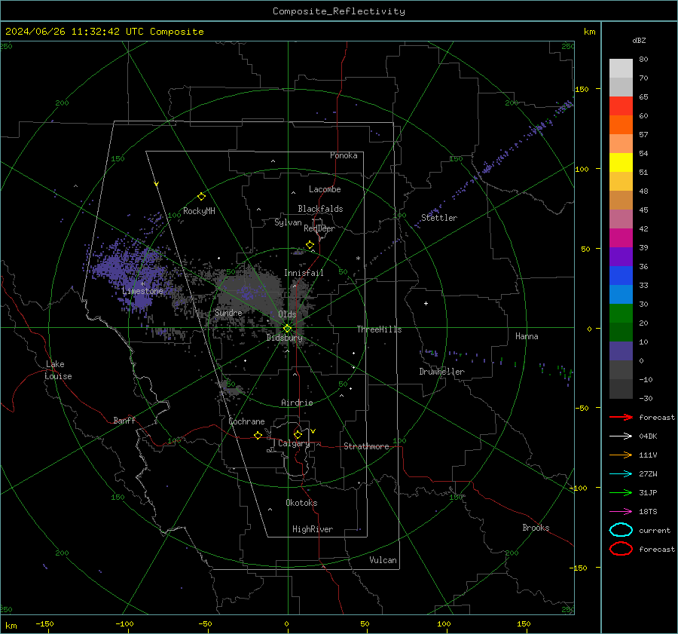Select the yellow 51 dBZ color swatch
This screenshot has height=634, width=678.
coord(621,163)
